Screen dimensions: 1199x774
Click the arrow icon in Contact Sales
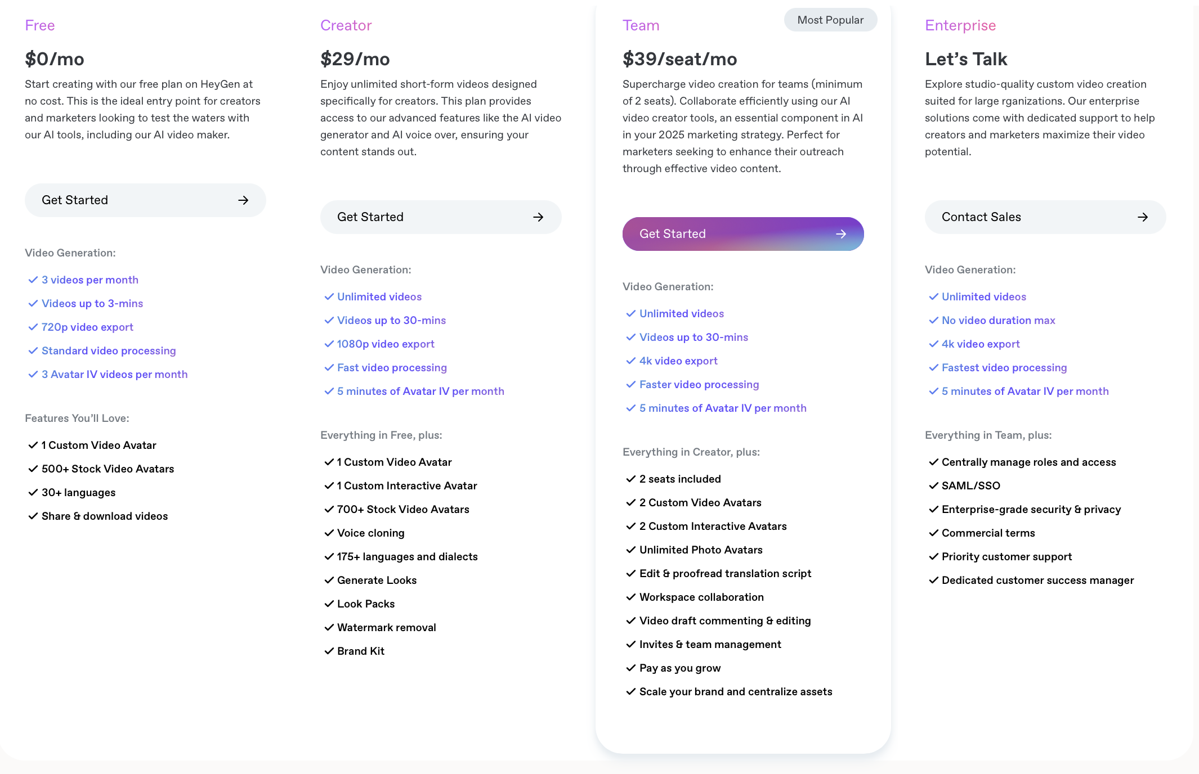1143,217
